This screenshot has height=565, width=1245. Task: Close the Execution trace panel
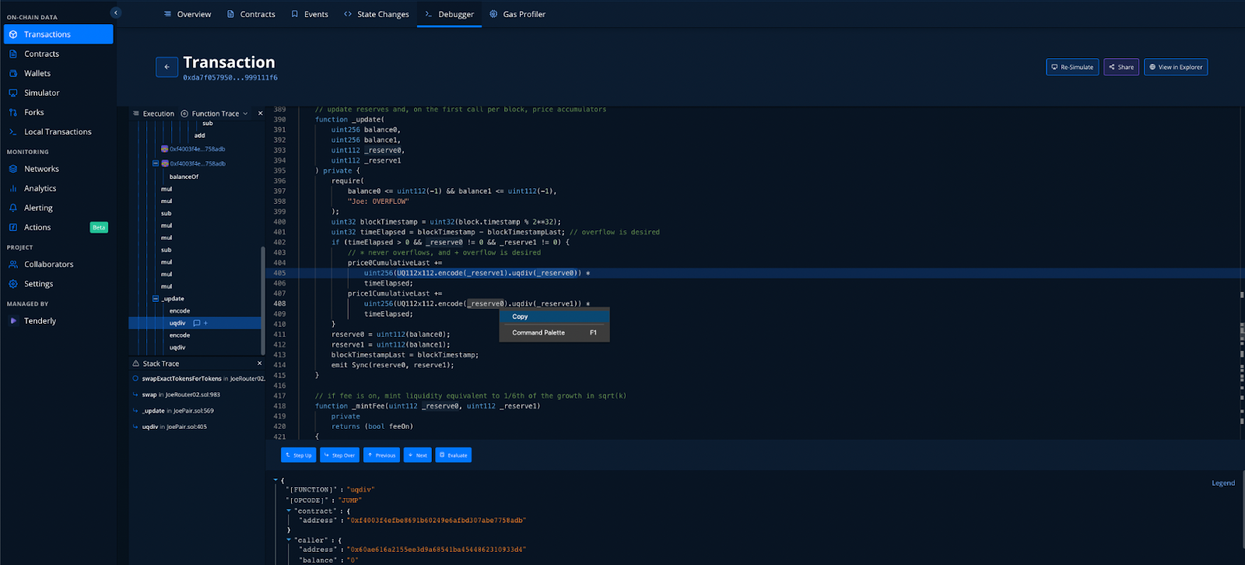[x=260, y=114]
